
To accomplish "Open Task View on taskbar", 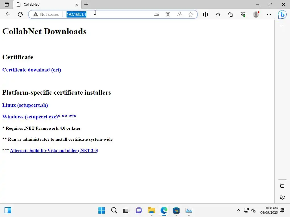I will (126, 210).
